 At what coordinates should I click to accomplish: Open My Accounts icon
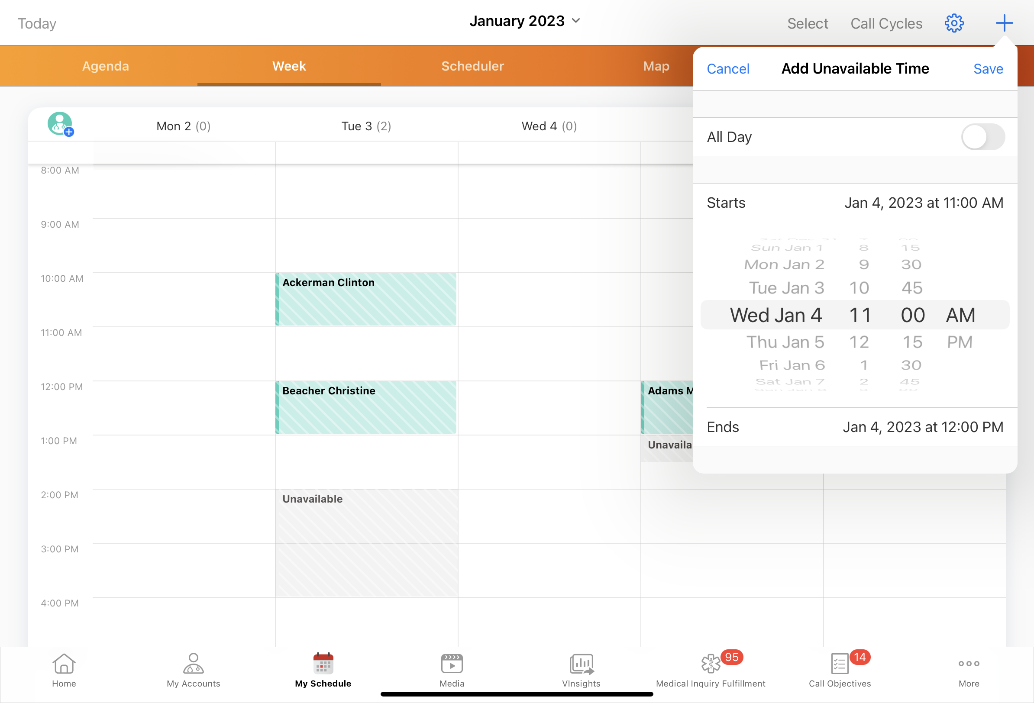tap(193, 664)
